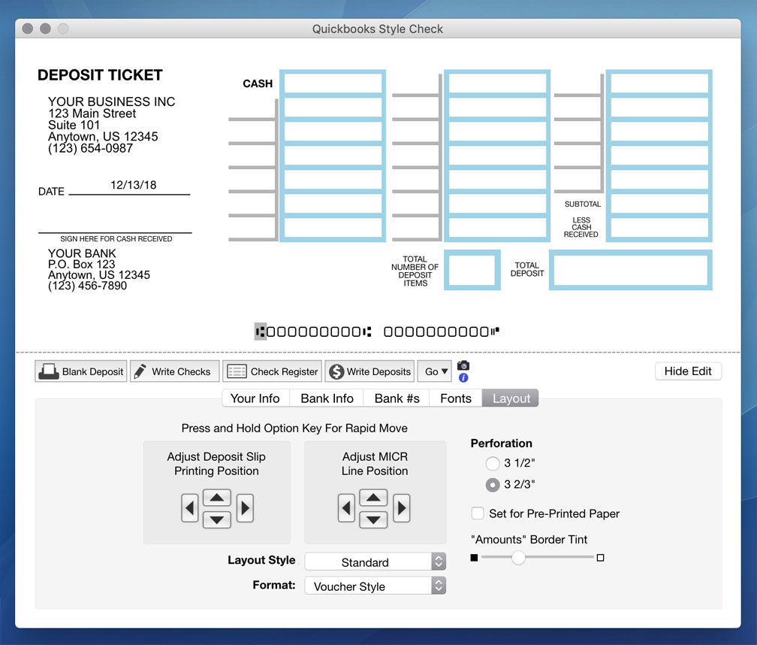Open the Format dropdown showing Voucher Style
The image size is (757, 645).
(375, 586)
